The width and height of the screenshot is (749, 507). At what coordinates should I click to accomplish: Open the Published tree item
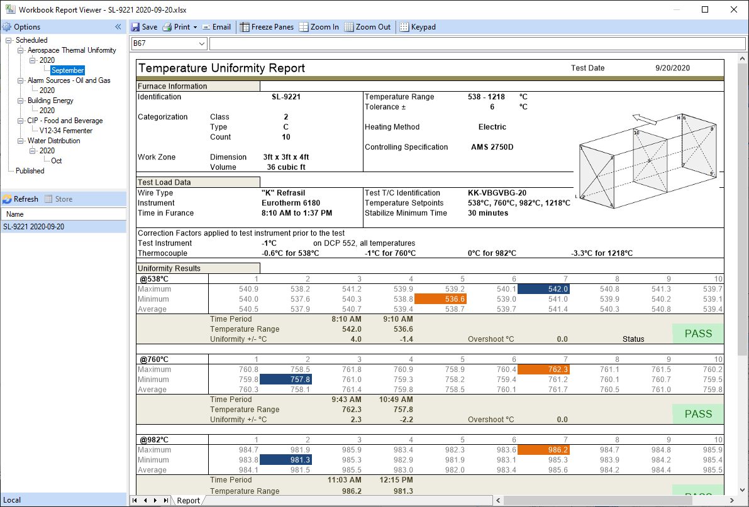tap(30, 171)
